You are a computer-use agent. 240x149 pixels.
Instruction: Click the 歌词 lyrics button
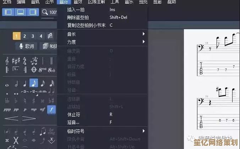pyautogui.click(x=26, y=46)
